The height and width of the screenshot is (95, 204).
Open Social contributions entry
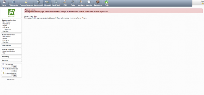(x=9, y=51)
